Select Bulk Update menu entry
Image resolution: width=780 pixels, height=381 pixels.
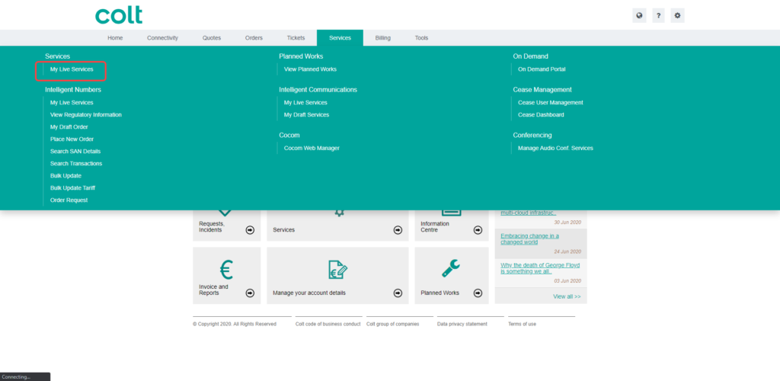pyautogui.click(x=66, y=176)
